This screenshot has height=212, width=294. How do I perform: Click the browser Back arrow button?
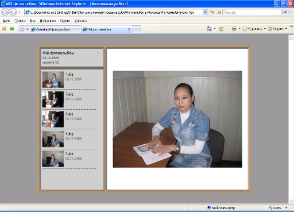(5, 13)
